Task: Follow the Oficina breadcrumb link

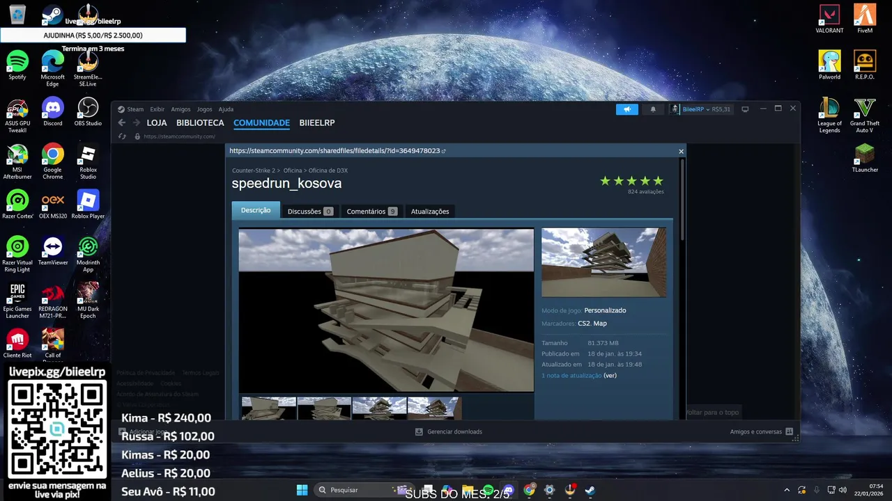Action: point(293,170)
